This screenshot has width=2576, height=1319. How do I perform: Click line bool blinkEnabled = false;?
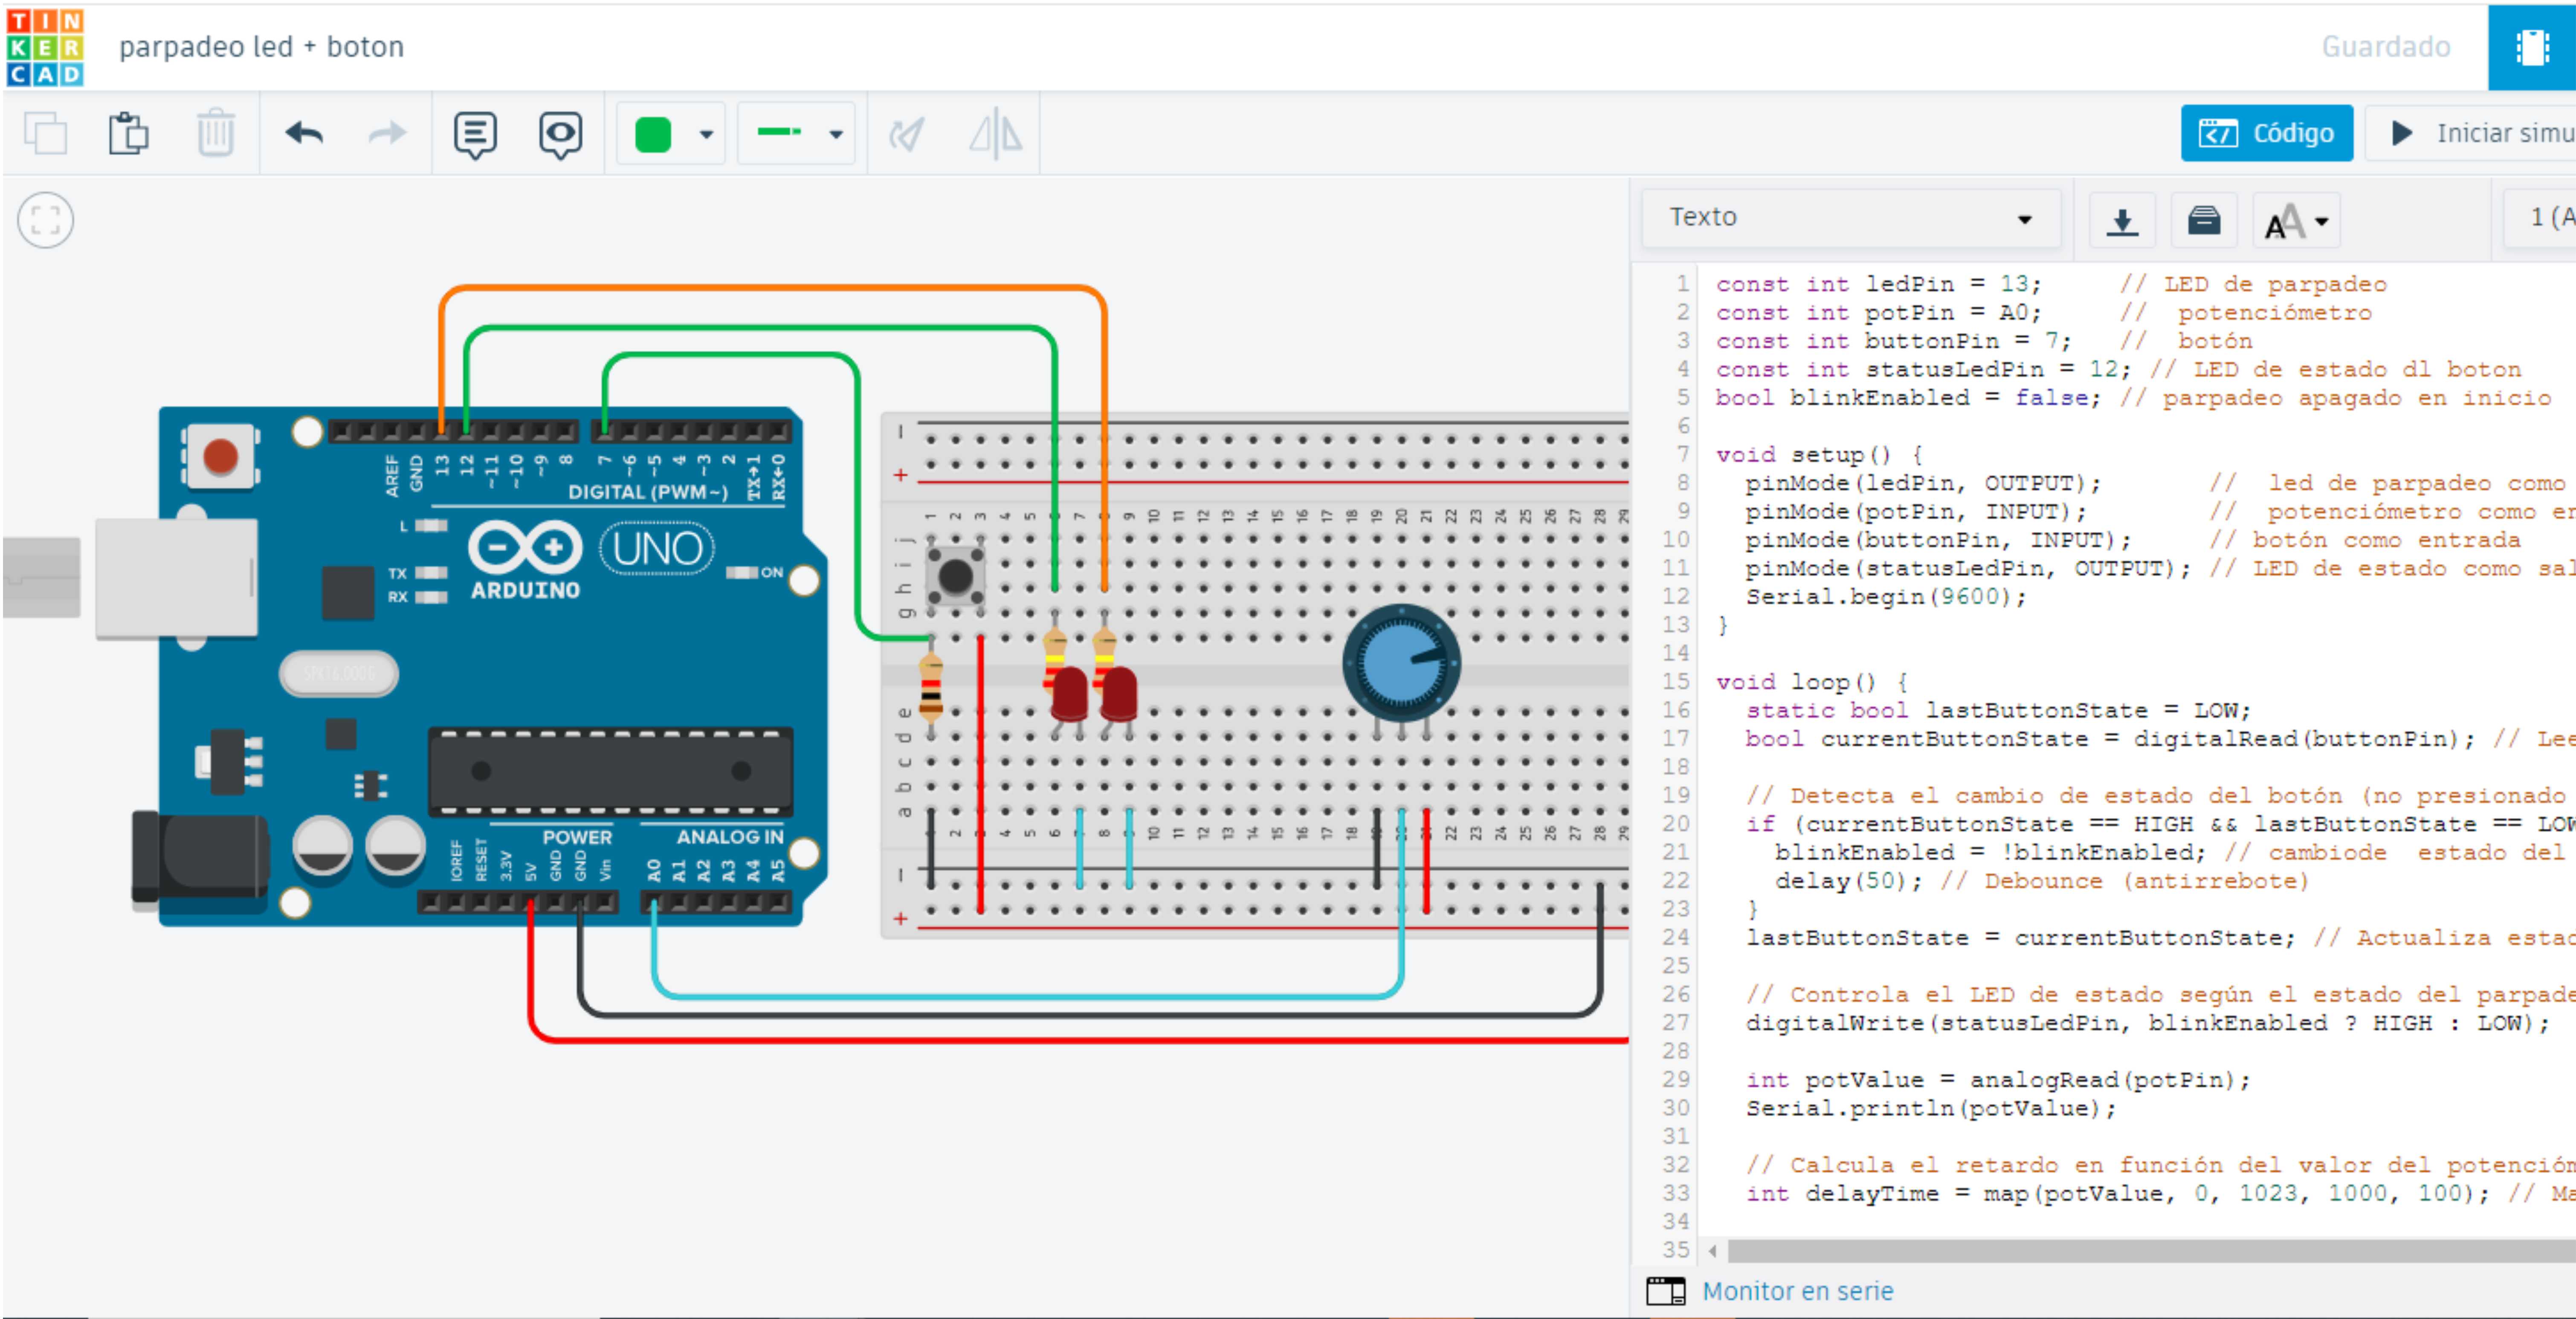click(x=2133, y=398)
